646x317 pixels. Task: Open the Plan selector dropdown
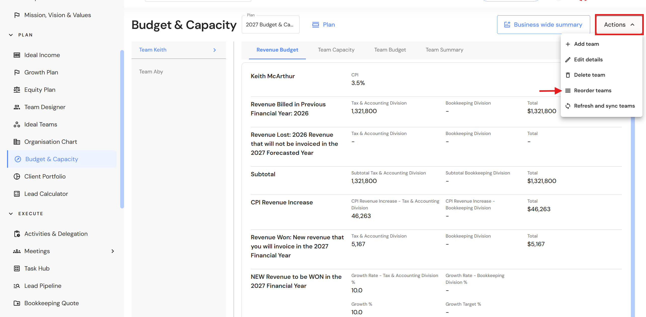270,25
